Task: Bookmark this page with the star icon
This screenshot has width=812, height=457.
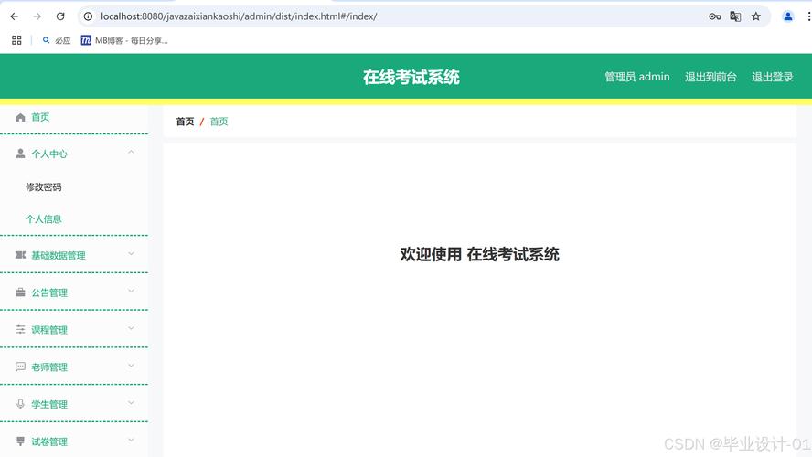Action: coord(756,16)
